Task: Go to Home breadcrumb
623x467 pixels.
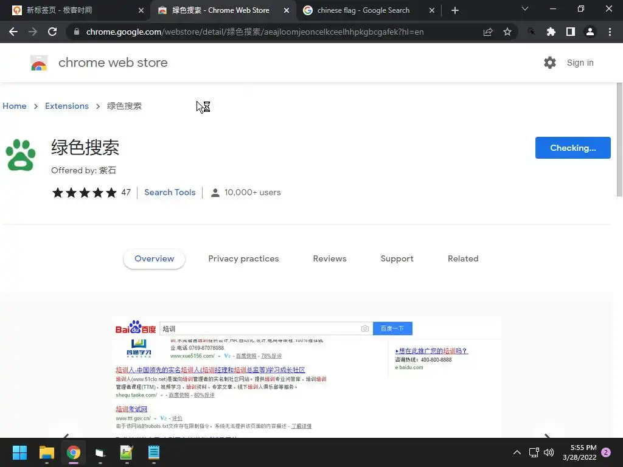Action: pyautogui.click(x=15, y=106)
